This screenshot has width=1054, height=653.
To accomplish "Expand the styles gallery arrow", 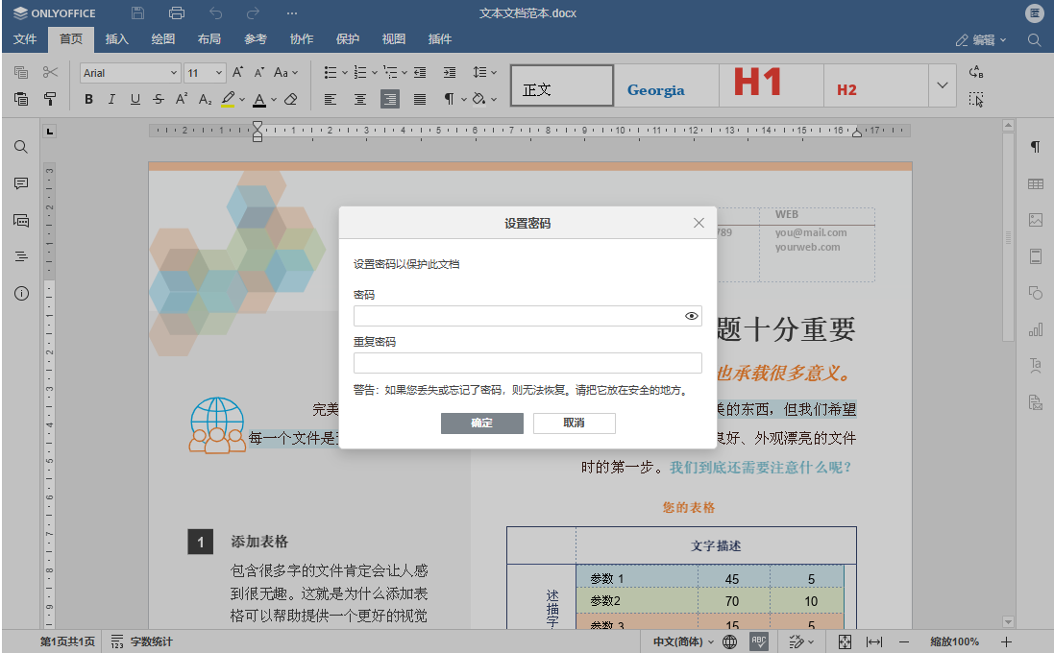I will (943, 85).
